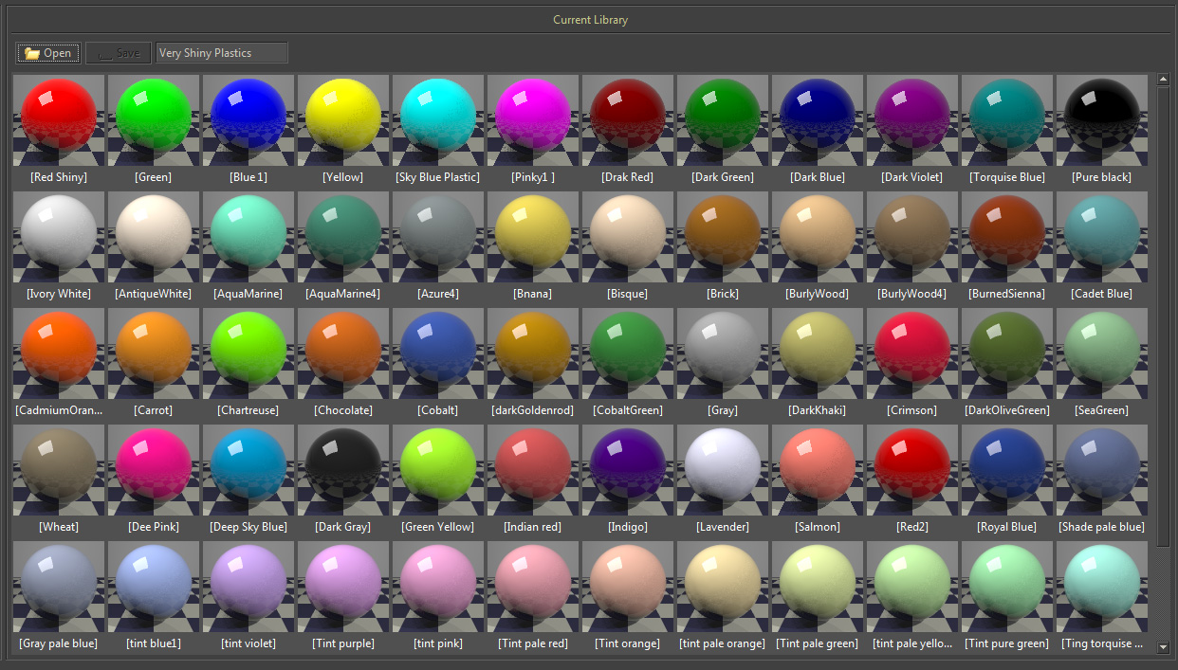Pick the Carrot material

(154, 353)
